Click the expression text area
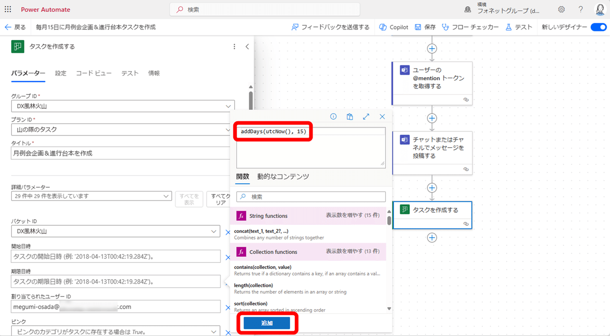Viewport: 610px width, 336px height. pos(311,147)
